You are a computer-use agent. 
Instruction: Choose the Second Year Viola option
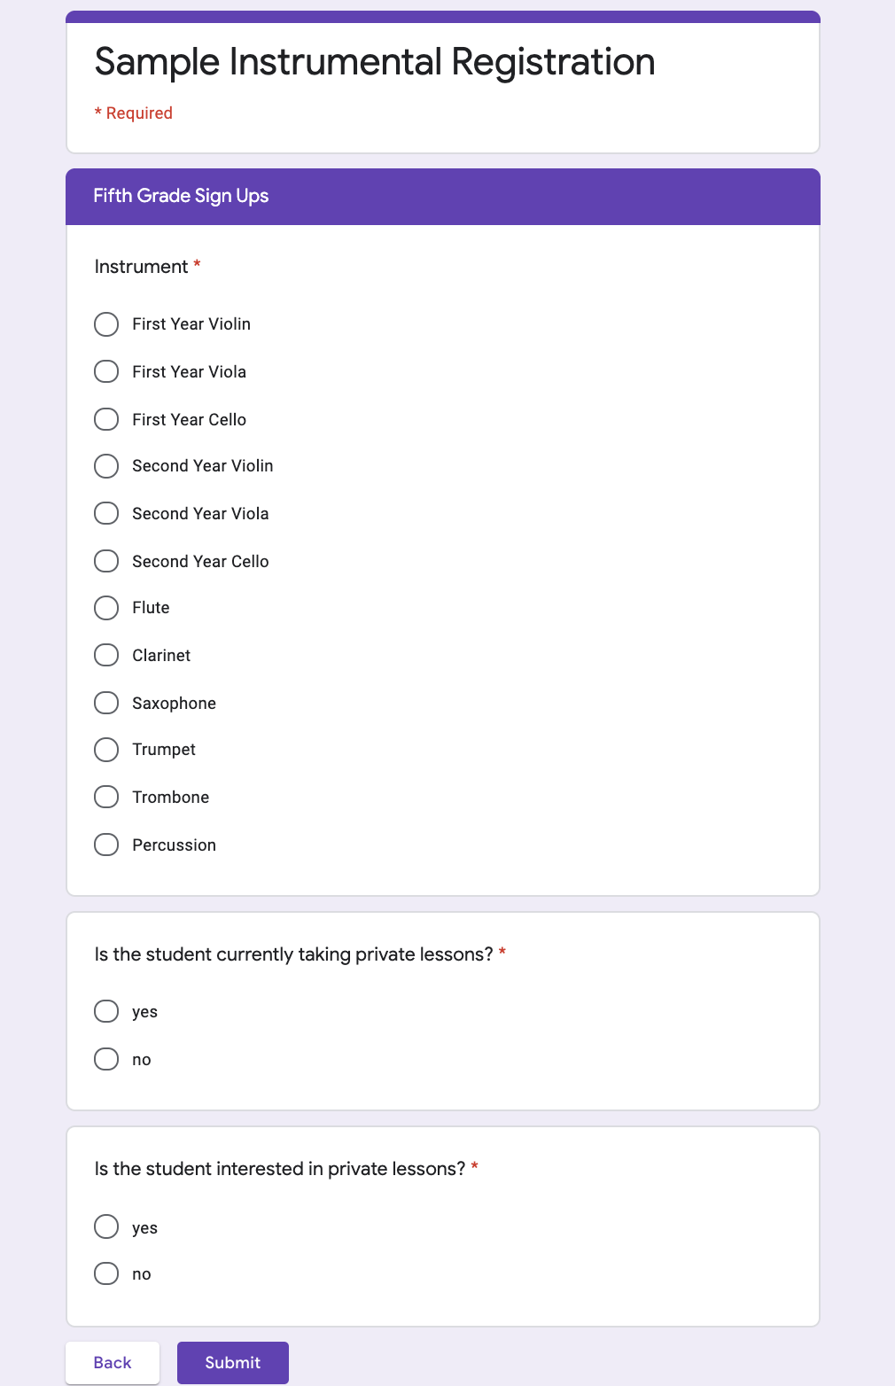pos(106,513)
